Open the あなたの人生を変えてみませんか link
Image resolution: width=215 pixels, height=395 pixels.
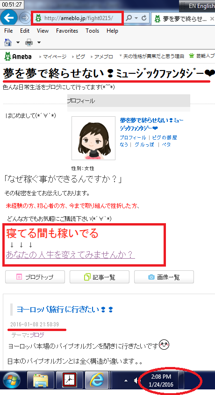(70, 254)
